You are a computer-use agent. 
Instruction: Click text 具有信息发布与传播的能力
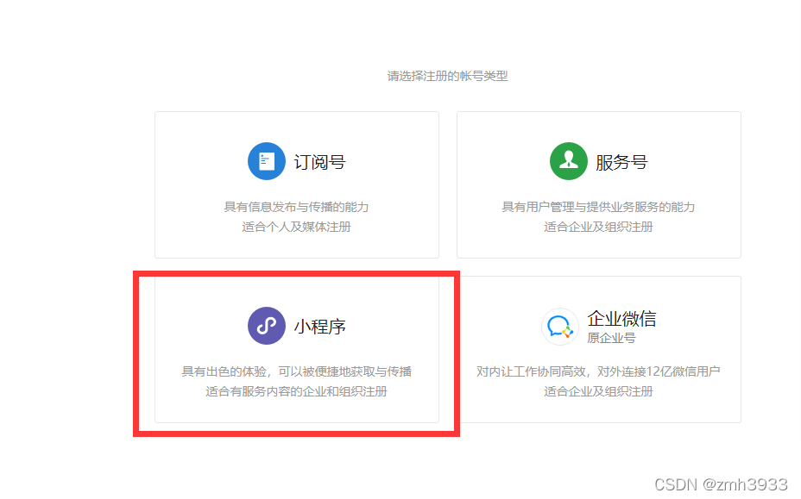click(x=296, y=207)
